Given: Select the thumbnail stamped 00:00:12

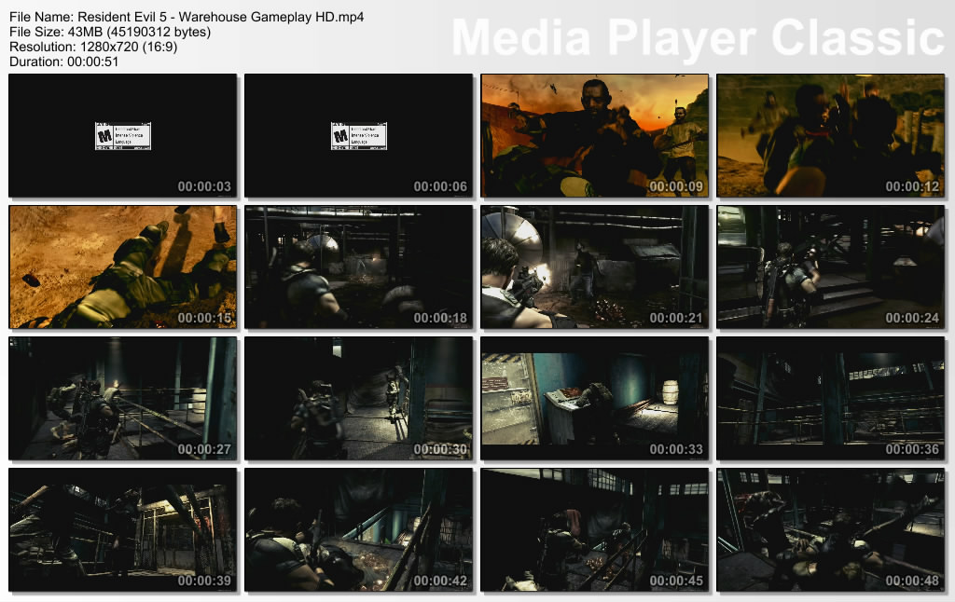Looking at the screenshot, I should pos(830,136).
